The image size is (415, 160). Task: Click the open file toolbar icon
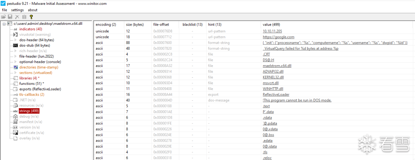pos(3,17)
